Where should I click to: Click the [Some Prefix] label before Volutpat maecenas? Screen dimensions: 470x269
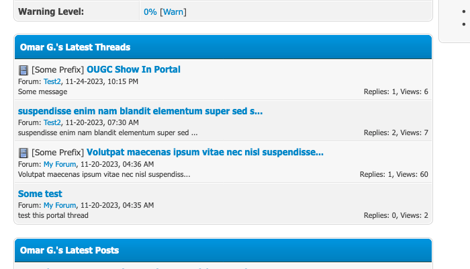(x=58, y=153)
